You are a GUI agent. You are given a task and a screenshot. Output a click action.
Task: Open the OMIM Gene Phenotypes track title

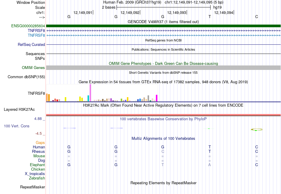pyautogui.click(x=163, y=63)
